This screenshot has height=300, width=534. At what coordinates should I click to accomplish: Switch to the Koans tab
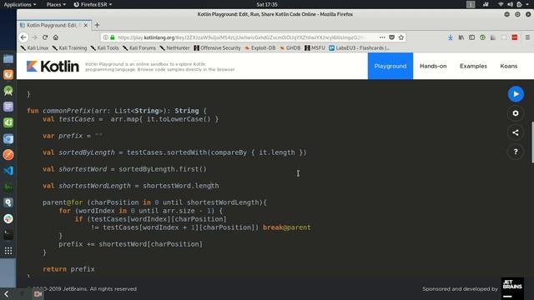[508, 66]
